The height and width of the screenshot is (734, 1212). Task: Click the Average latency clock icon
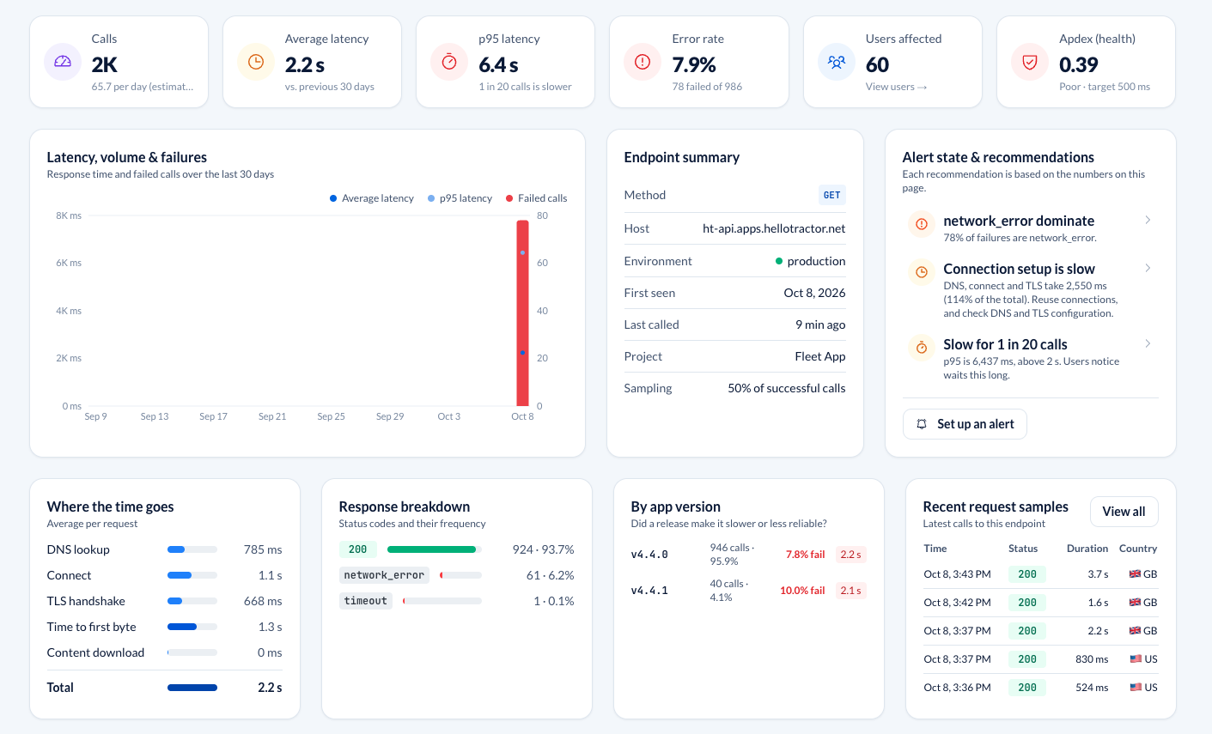pos(256,62)
